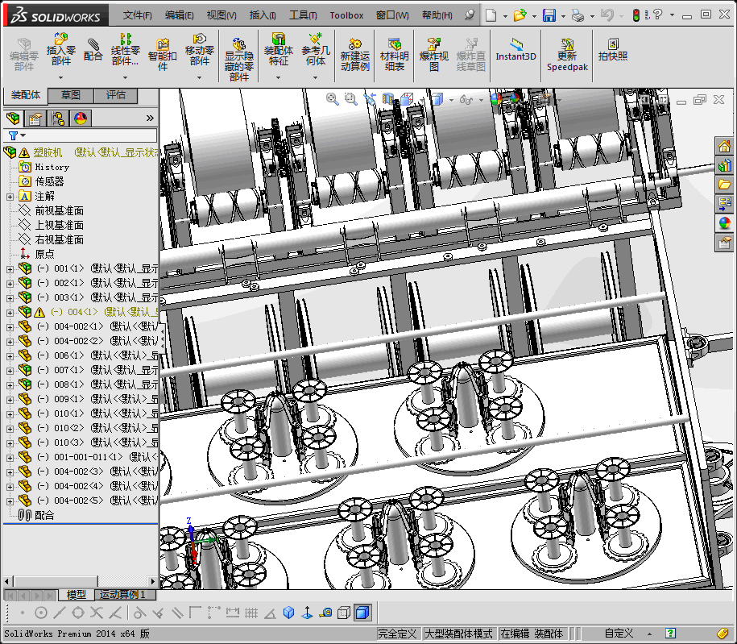Screen dimensions: 737x644
Task: Select the 前视基准面 plane in tree
Action: point(59,211)
